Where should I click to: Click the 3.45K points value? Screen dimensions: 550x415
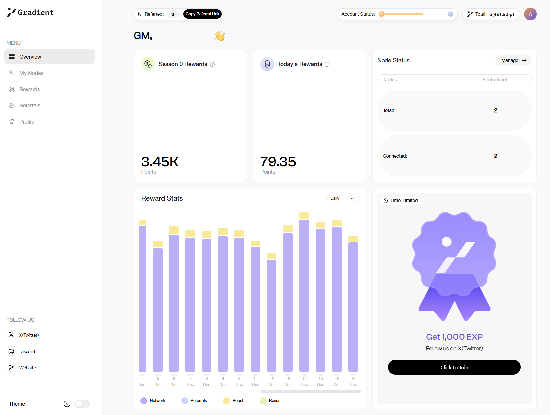(160, 162)
